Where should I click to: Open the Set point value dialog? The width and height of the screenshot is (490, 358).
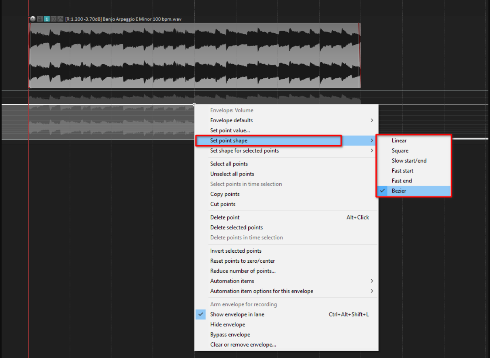(227, 130)
